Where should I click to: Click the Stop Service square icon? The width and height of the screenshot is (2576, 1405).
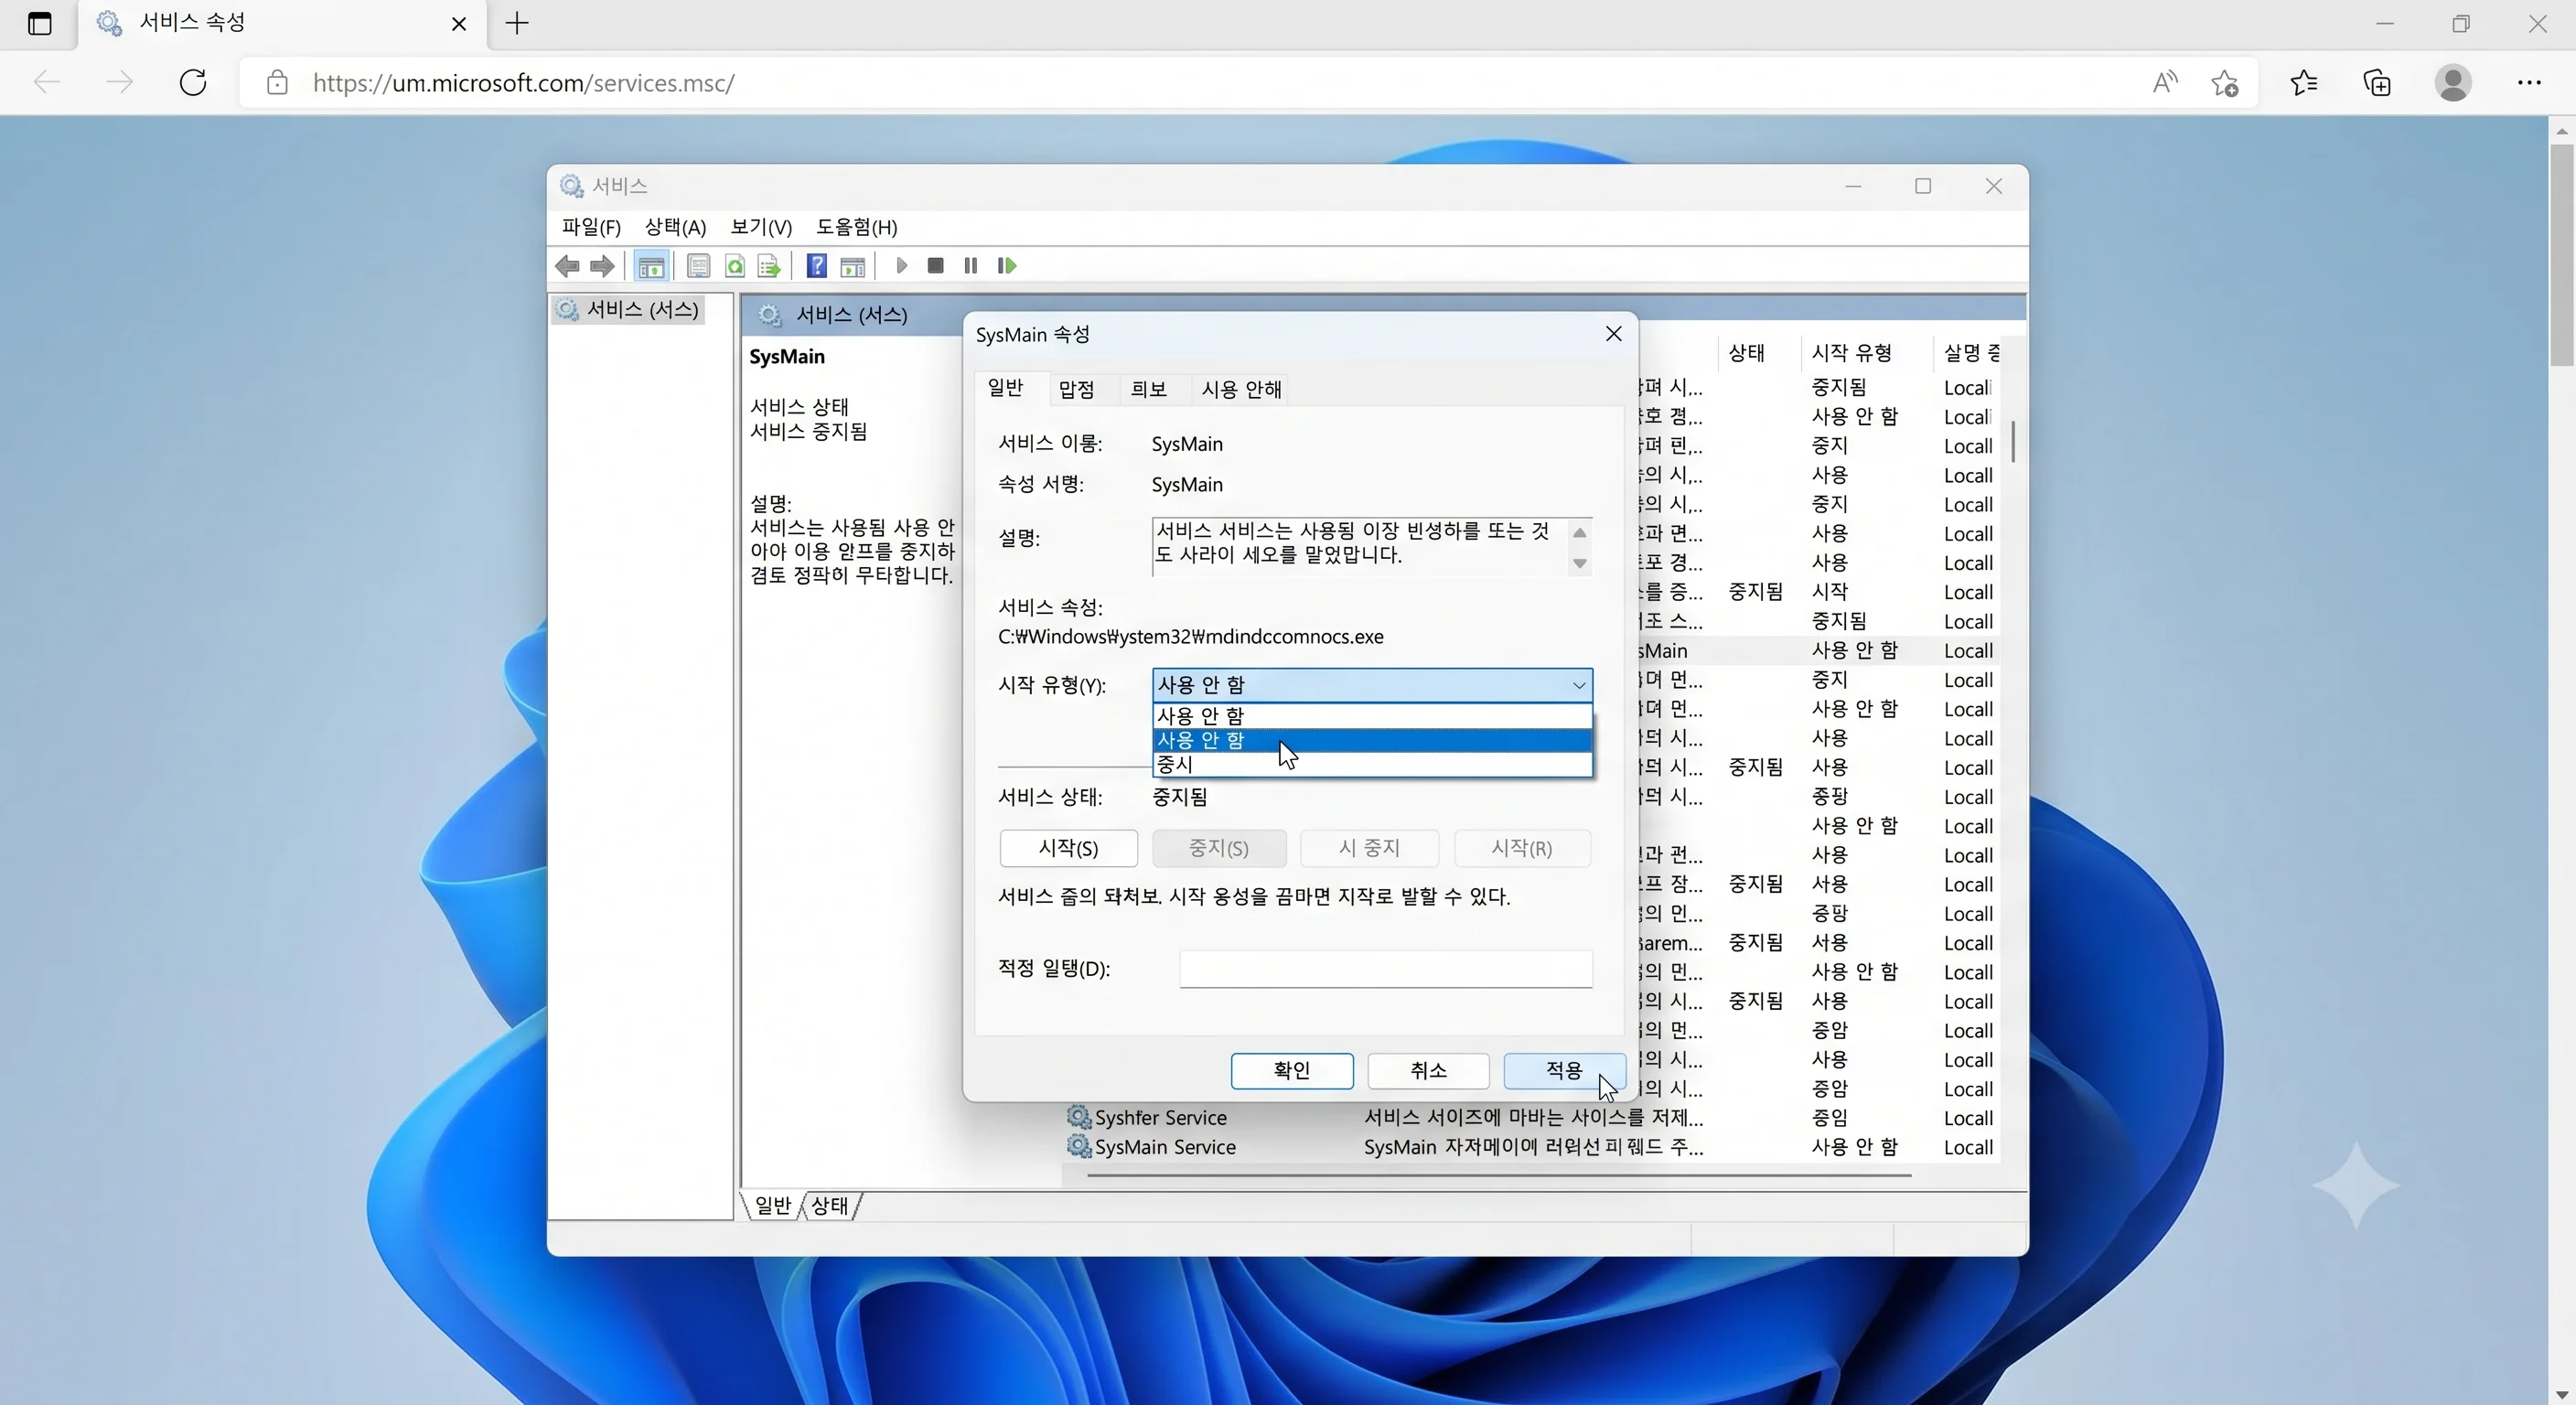(935, 266)
